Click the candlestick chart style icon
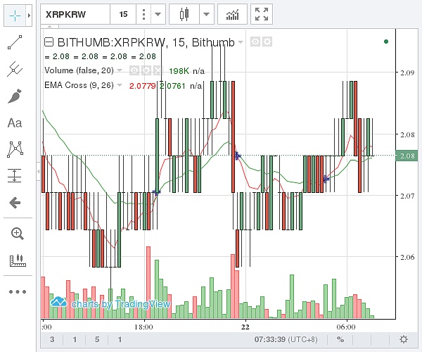Image resolution: width=422 pixels, height=352 pixels. point(184,14)
